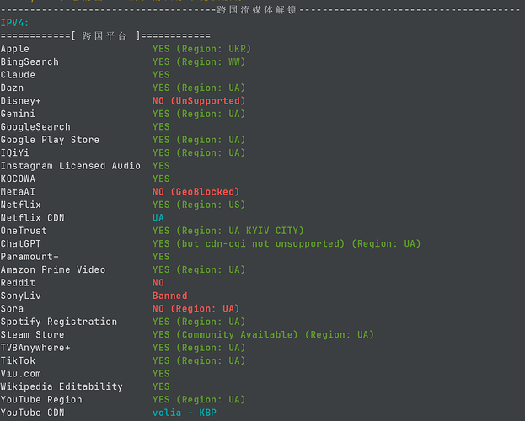This screenshot has height=421, width=525.
Task: Click 'NO (GeoBlocked)' result
Action: [196, 192]
